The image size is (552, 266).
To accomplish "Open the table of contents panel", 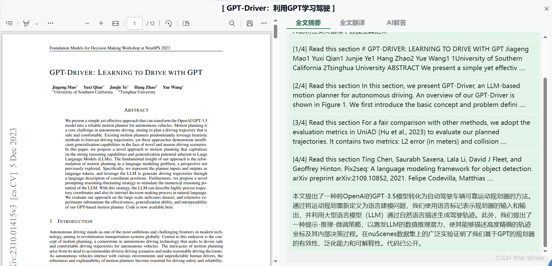I will point(9,23).
